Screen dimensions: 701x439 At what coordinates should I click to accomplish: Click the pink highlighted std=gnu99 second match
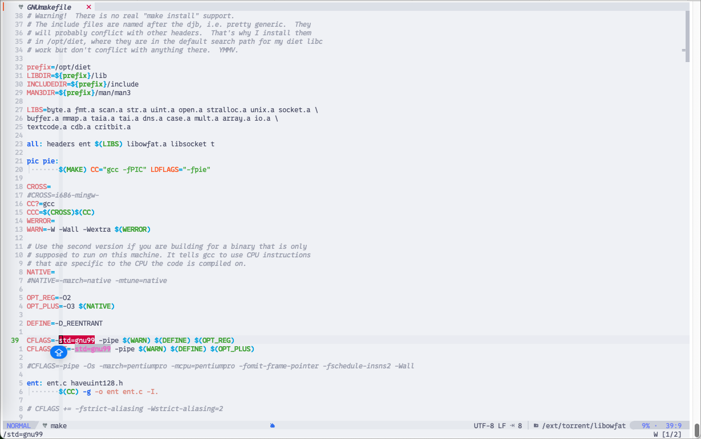(x=93, y=349)
